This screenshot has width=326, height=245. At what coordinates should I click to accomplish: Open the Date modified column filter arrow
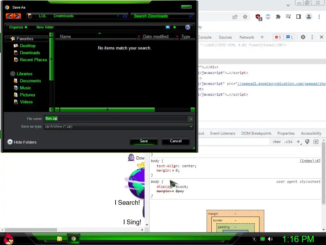[x=177, y=36]
